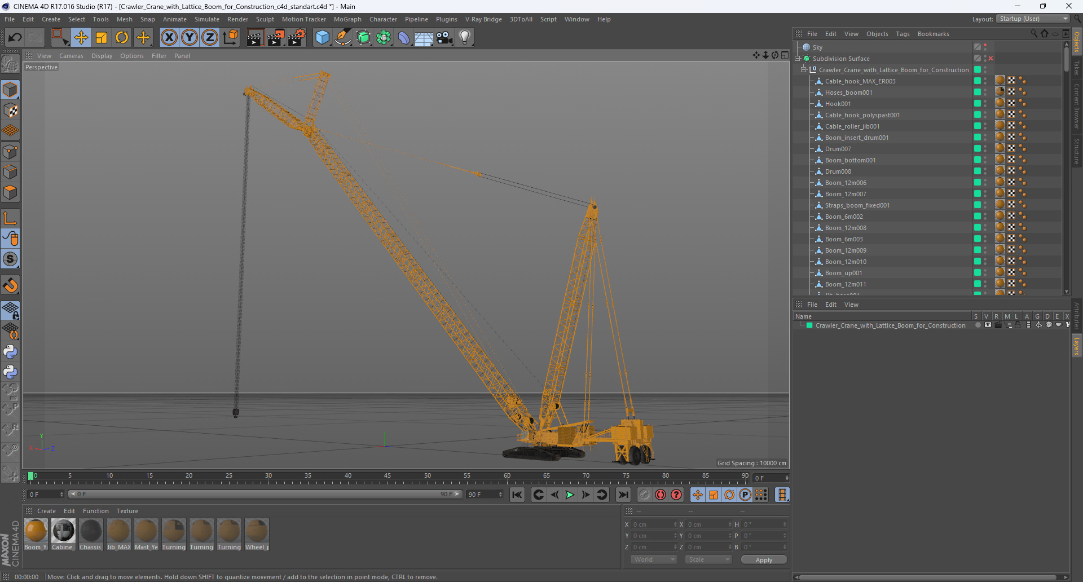Open the Array modeling objects icon
The height and width of the screenshot is (582, 1083).
(384, 38)
